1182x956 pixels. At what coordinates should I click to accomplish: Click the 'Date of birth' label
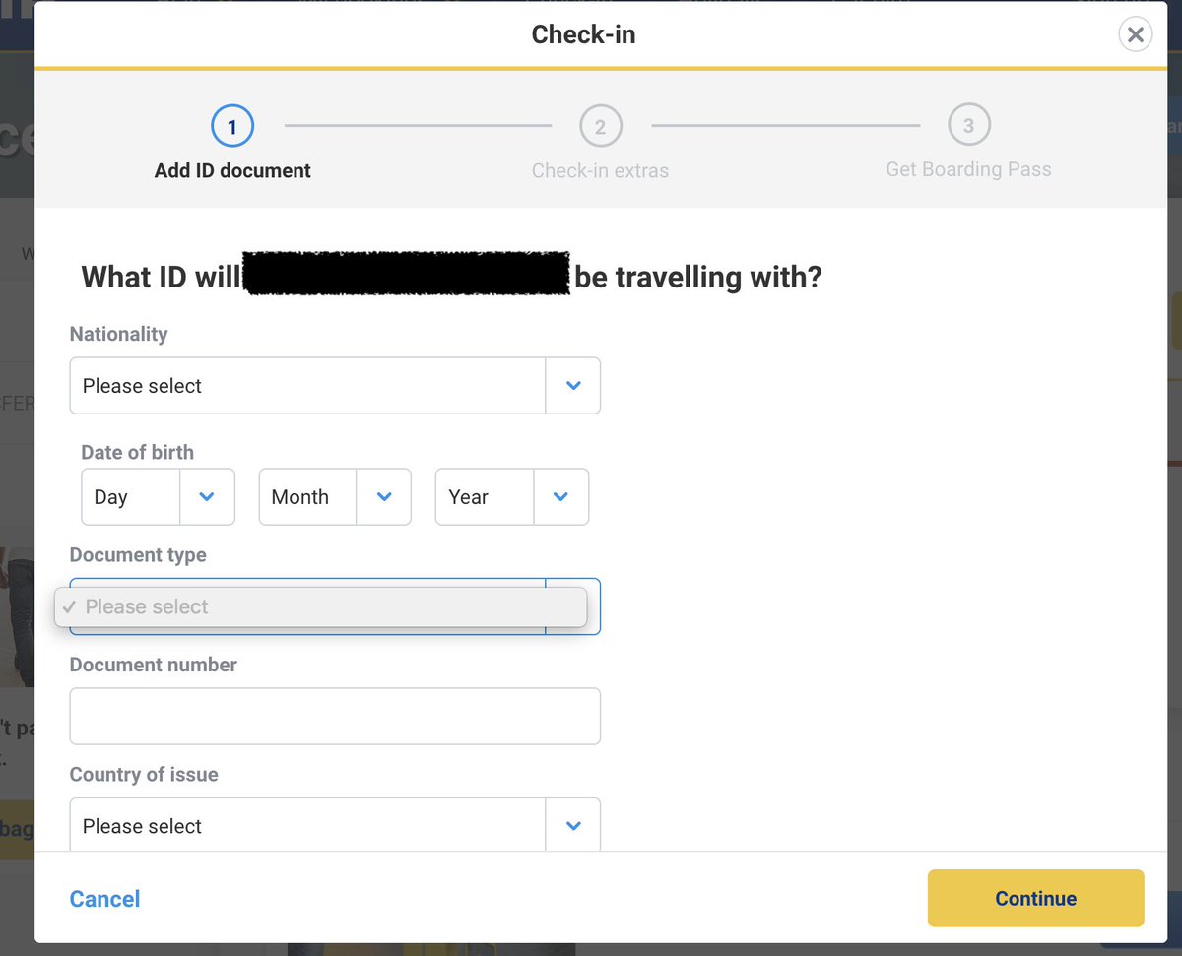point(138,453)
